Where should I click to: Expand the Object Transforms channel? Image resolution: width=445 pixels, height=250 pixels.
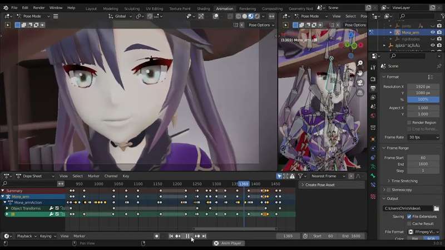(x=7, y=208)
